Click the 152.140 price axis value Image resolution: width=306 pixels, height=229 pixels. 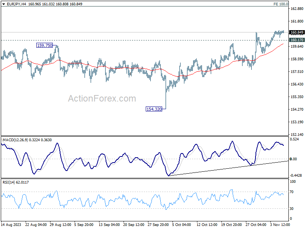(x=297, y=135)
